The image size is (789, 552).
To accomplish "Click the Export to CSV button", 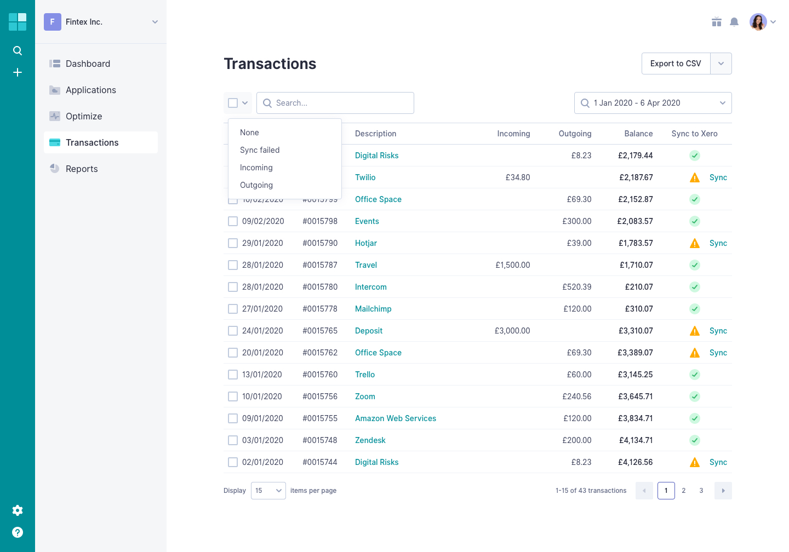I will tap(676, 64).
